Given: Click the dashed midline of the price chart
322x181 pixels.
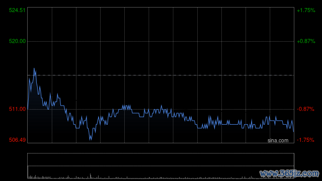Looking at the screenshot, I should [x=161, y=75].
